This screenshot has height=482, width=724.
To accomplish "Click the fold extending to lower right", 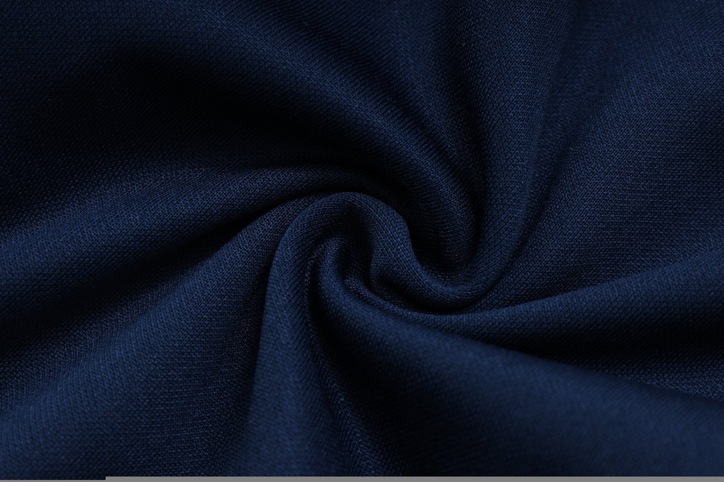I will tap(611, 384).
